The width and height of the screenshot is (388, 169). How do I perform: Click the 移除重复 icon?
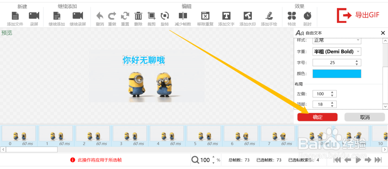[x=205, y=16]
